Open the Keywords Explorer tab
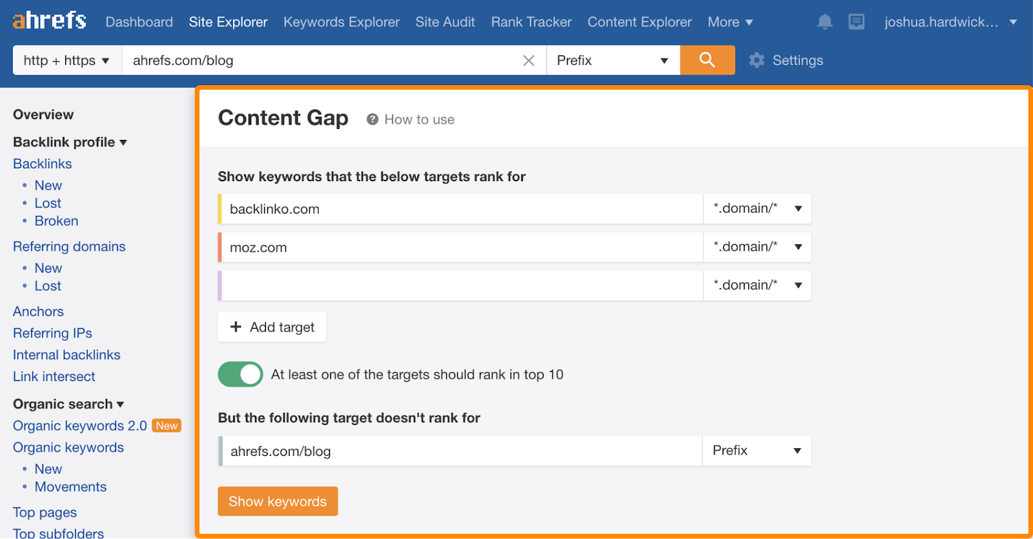Viewport: 1033px width, 539px height. pyautogui.click(x=341, y=22)
